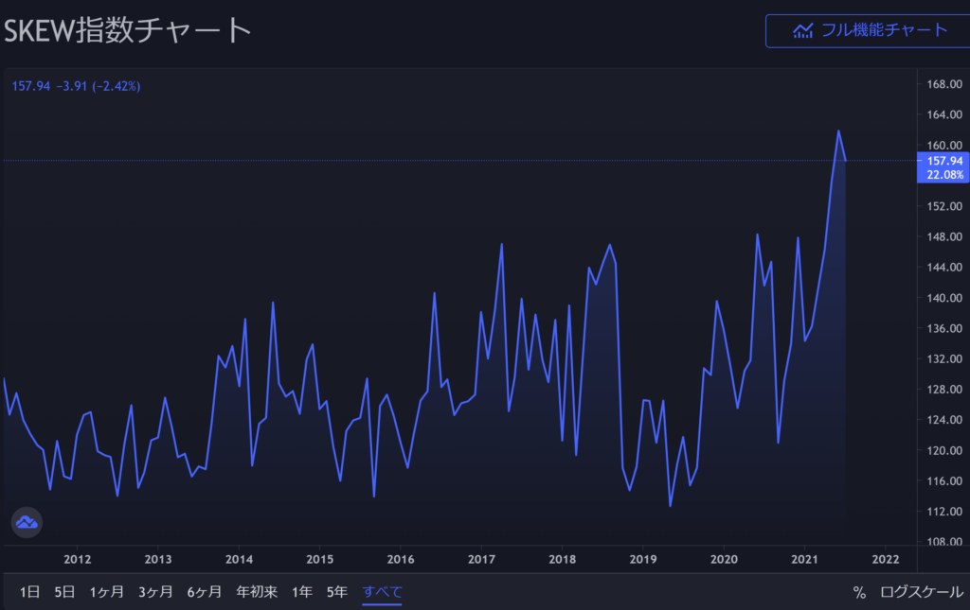Image resolution: width=970 pixels, height=610 pixels.
Task: Enable the ログスケール log scale
Action: point(922,592)
